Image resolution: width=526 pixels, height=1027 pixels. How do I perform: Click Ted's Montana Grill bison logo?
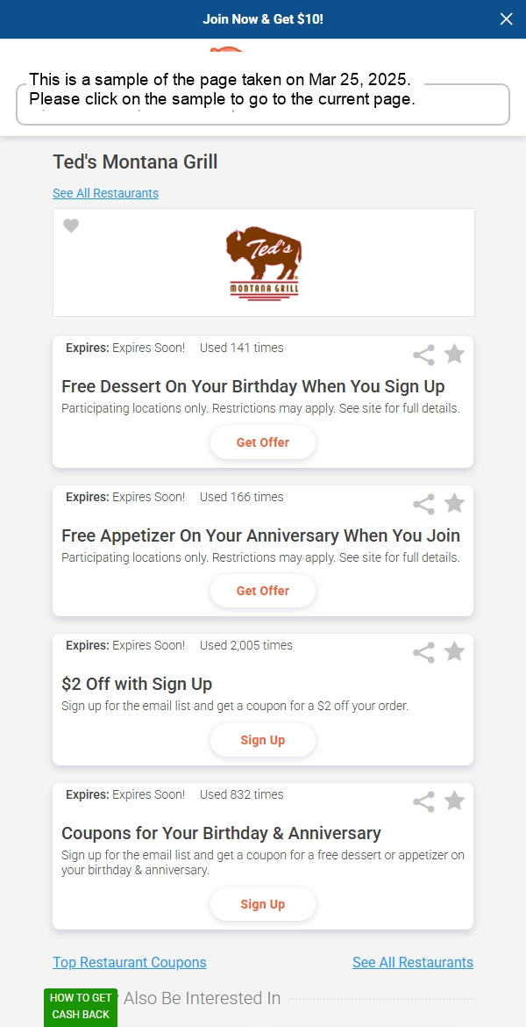click(x=264, y=263)
